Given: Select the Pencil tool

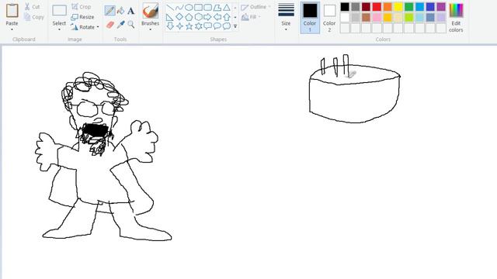Looking at the screenshot, I should click(x=110, y=11).
